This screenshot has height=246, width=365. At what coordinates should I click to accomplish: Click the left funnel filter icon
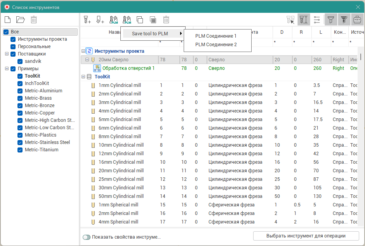[331, 19]
